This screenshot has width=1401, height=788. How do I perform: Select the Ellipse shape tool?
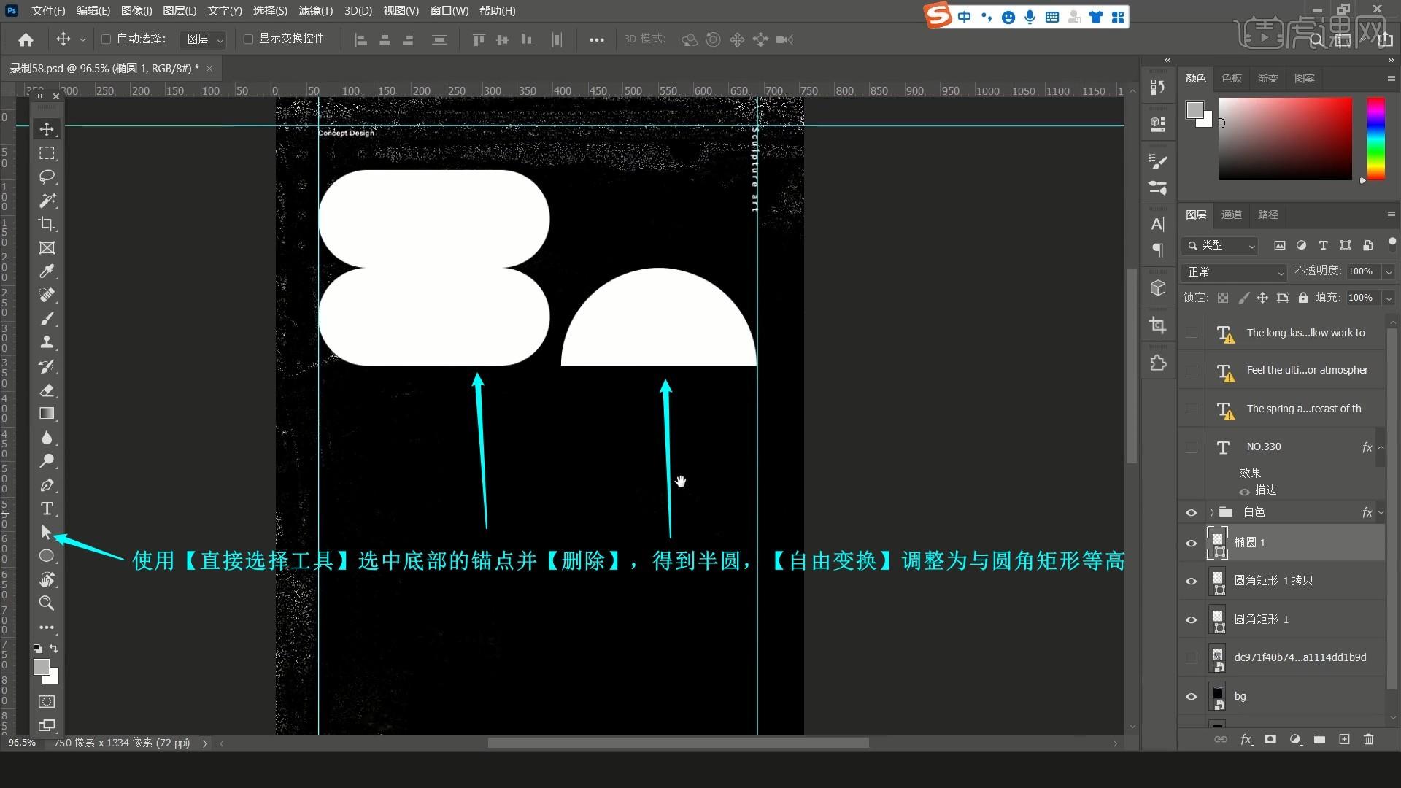(x=47, y=556)
